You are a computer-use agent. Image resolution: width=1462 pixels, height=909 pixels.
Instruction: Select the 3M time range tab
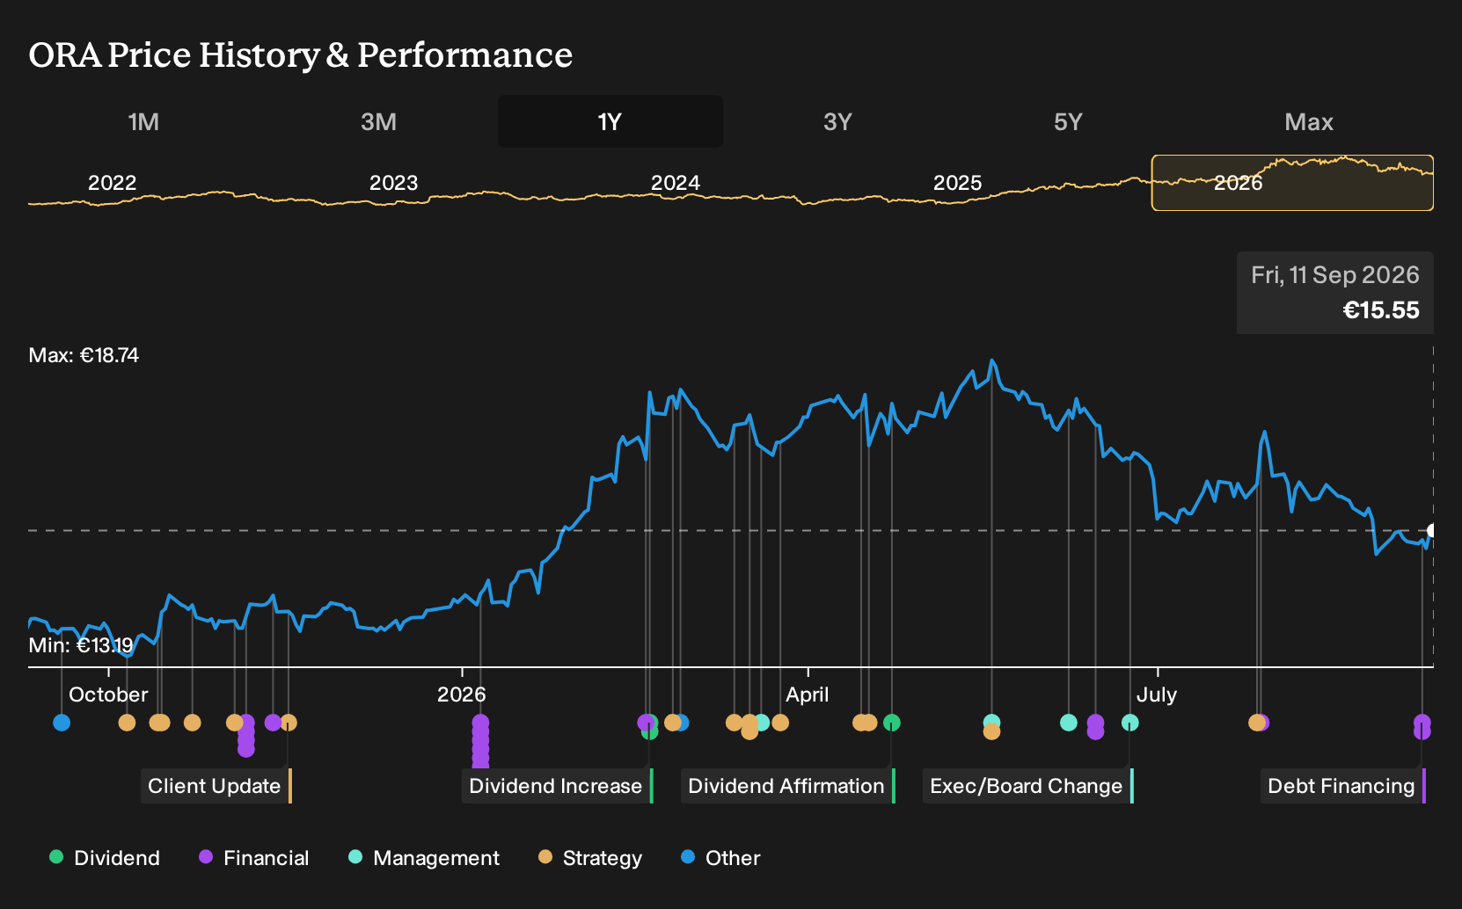378,121
